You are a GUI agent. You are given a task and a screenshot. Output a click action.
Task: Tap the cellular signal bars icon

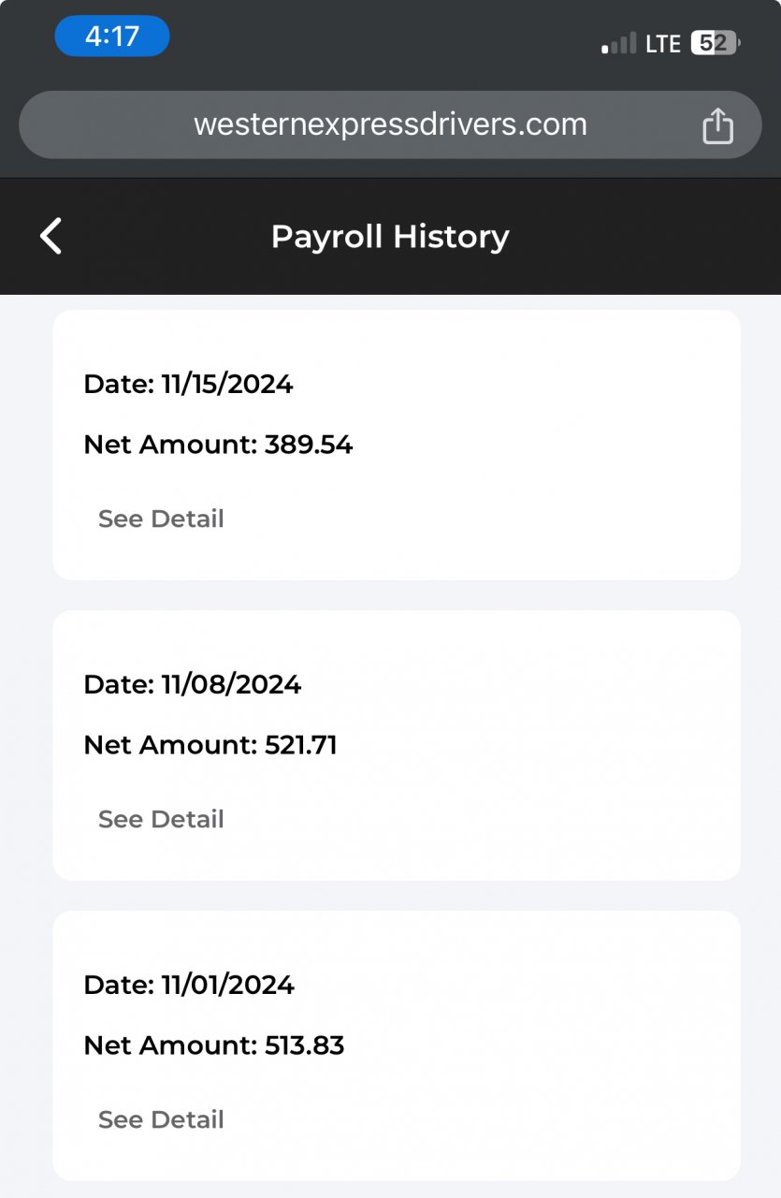[618, 43]
